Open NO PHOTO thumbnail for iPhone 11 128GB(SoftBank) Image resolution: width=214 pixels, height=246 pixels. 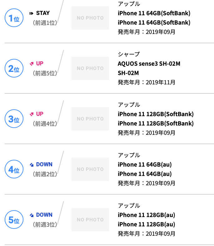coord(90,119)
